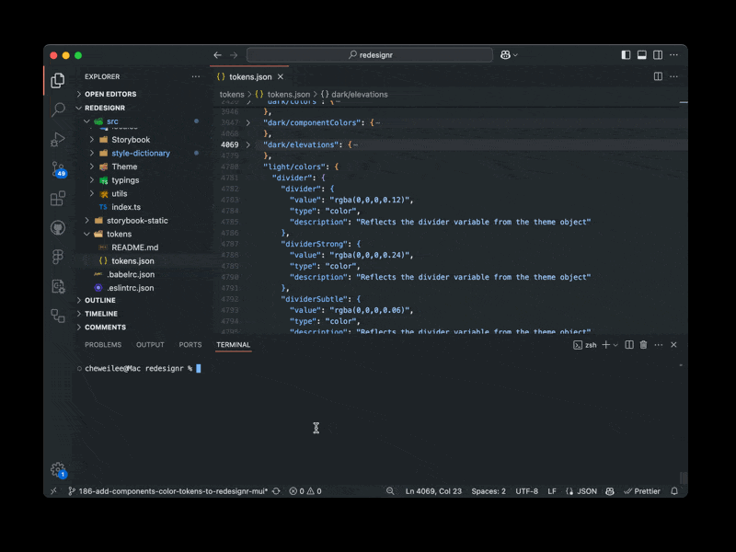Toggle the bottom panel layout button

[x=642, y=55]
